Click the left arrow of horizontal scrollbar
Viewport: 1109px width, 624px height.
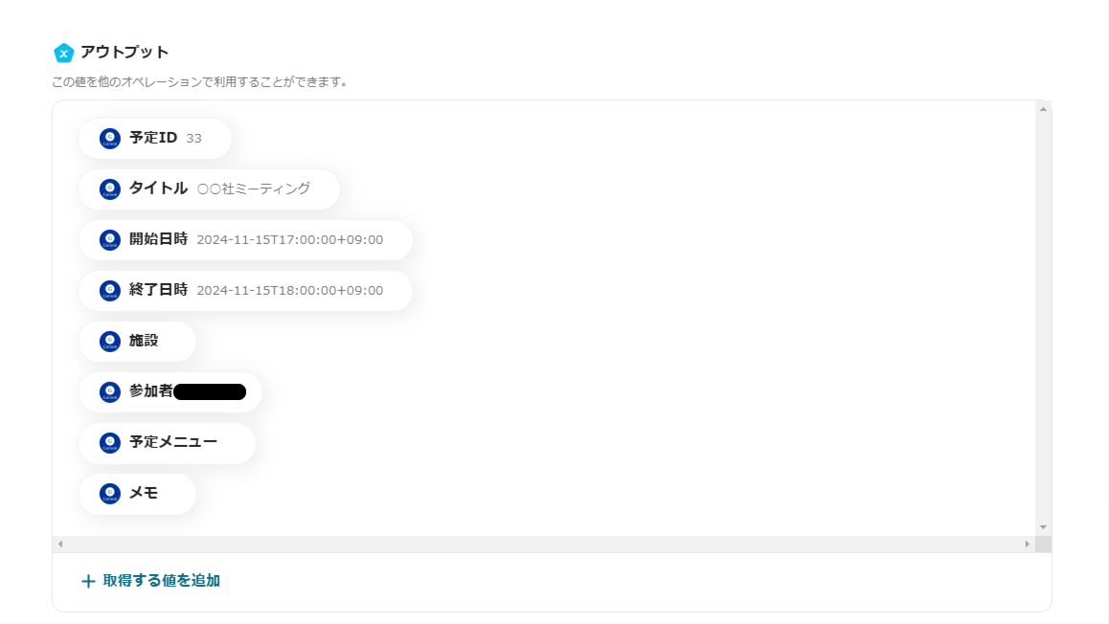(61, 545)
